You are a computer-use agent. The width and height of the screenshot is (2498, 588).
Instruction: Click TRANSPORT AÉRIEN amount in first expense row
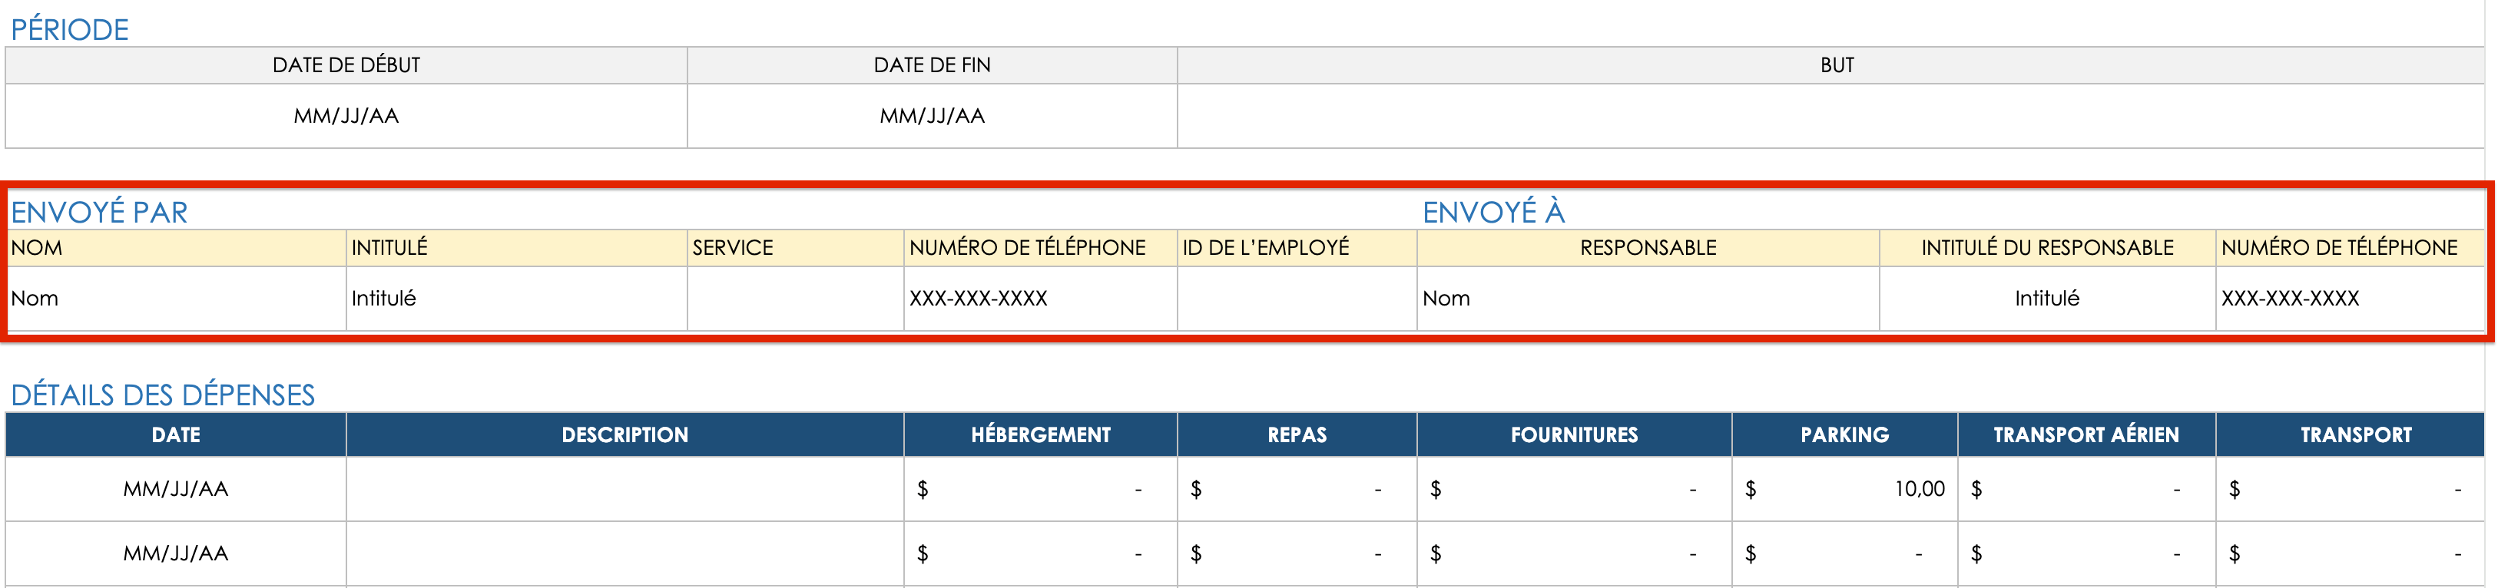point(2087,489)
